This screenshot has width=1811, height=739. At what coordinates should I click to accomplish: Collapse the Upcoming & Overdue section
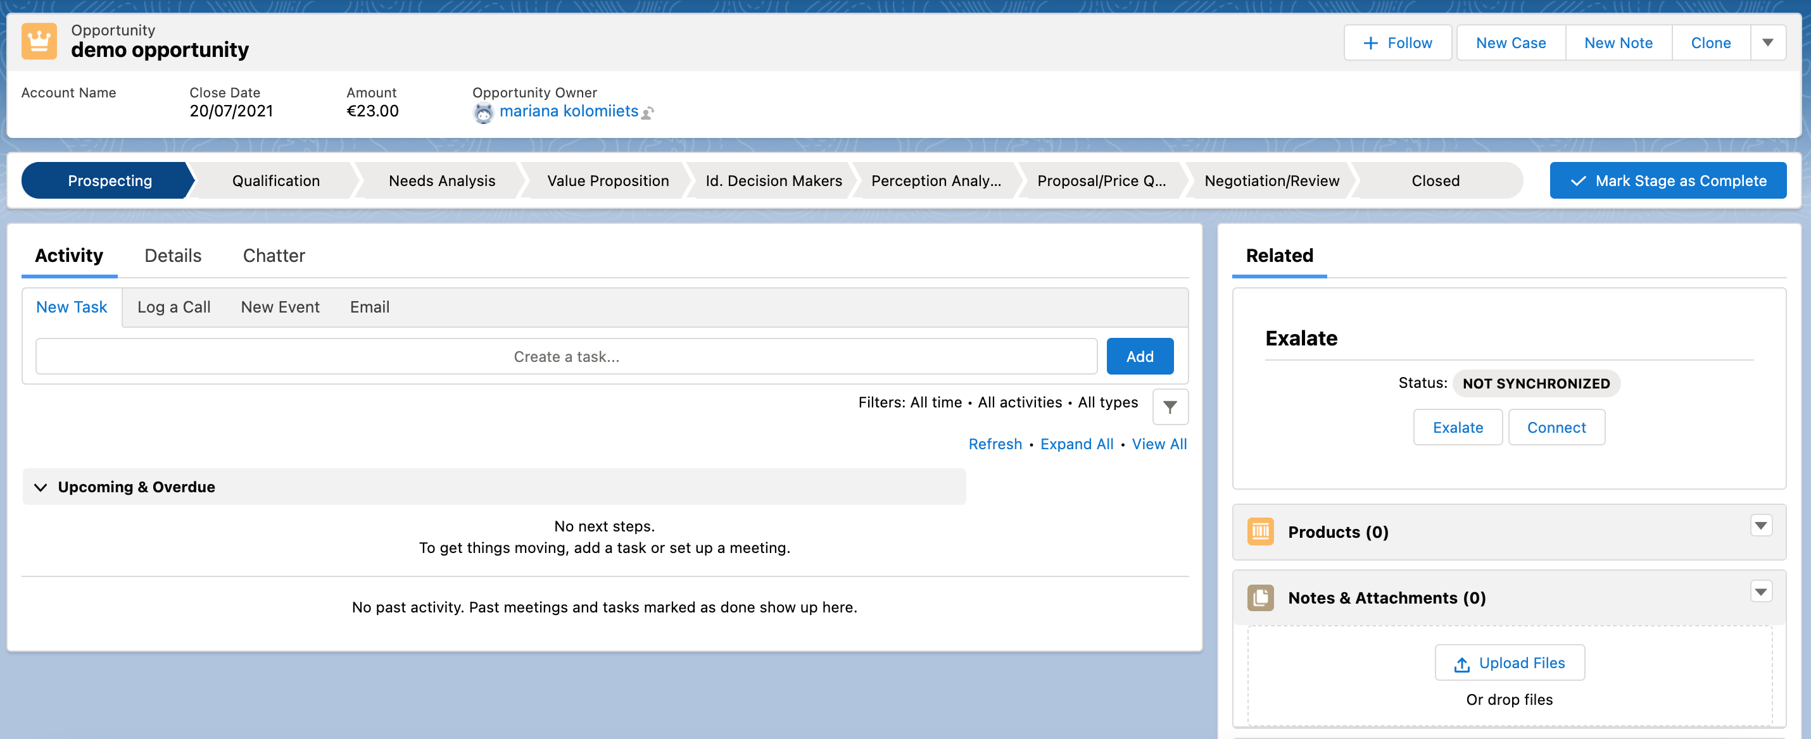[41, 487]
